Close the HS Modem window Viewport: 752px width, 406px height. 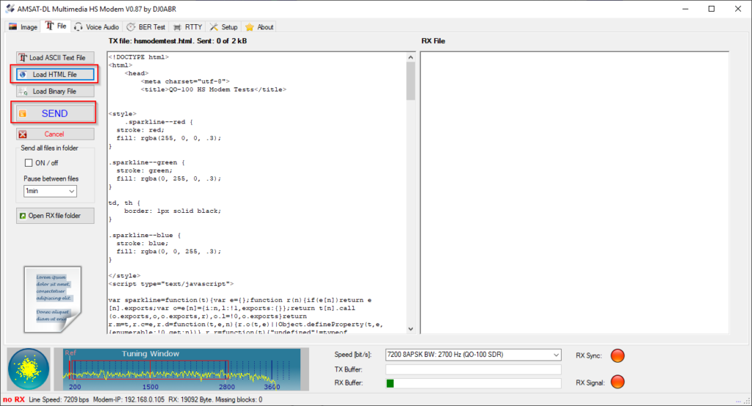pyautogui.click(x=738, y=9)
